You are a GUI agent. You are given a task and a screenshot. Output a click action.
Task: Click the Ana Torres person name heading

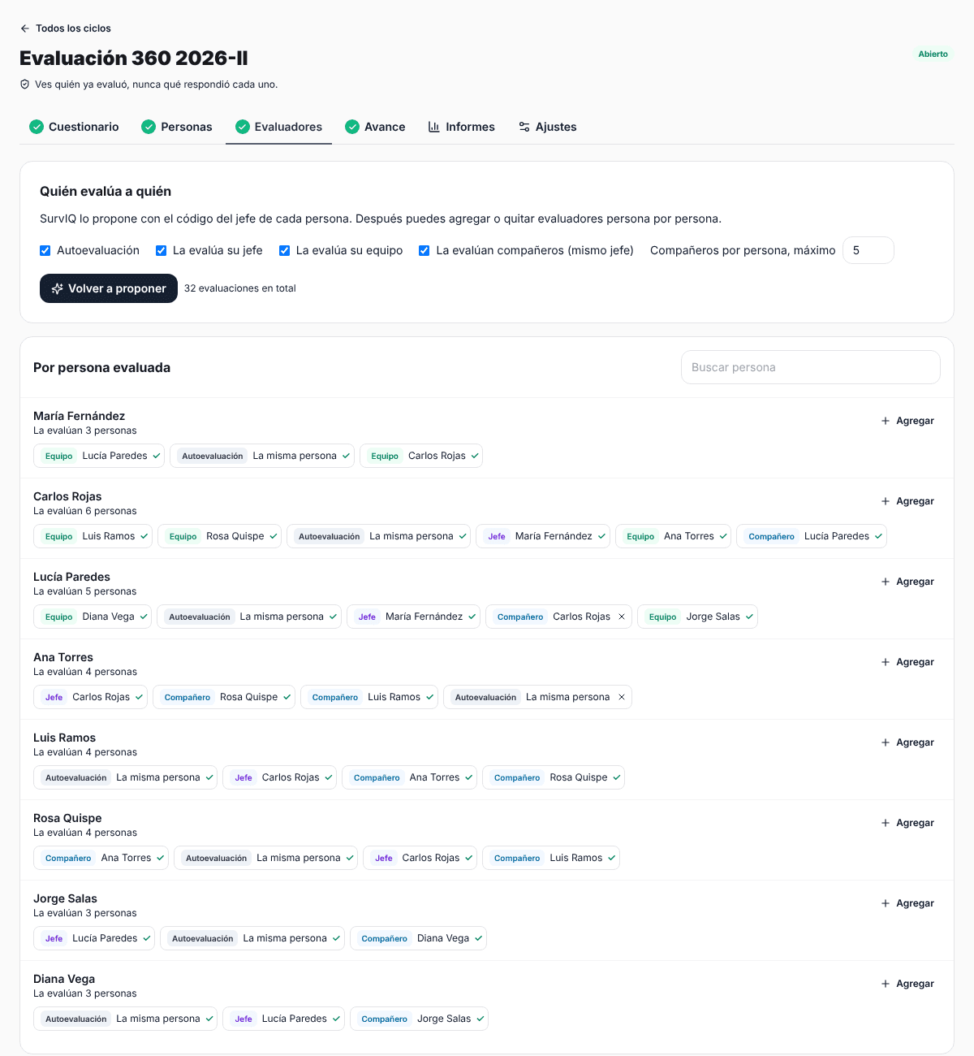tap(63, 657)
